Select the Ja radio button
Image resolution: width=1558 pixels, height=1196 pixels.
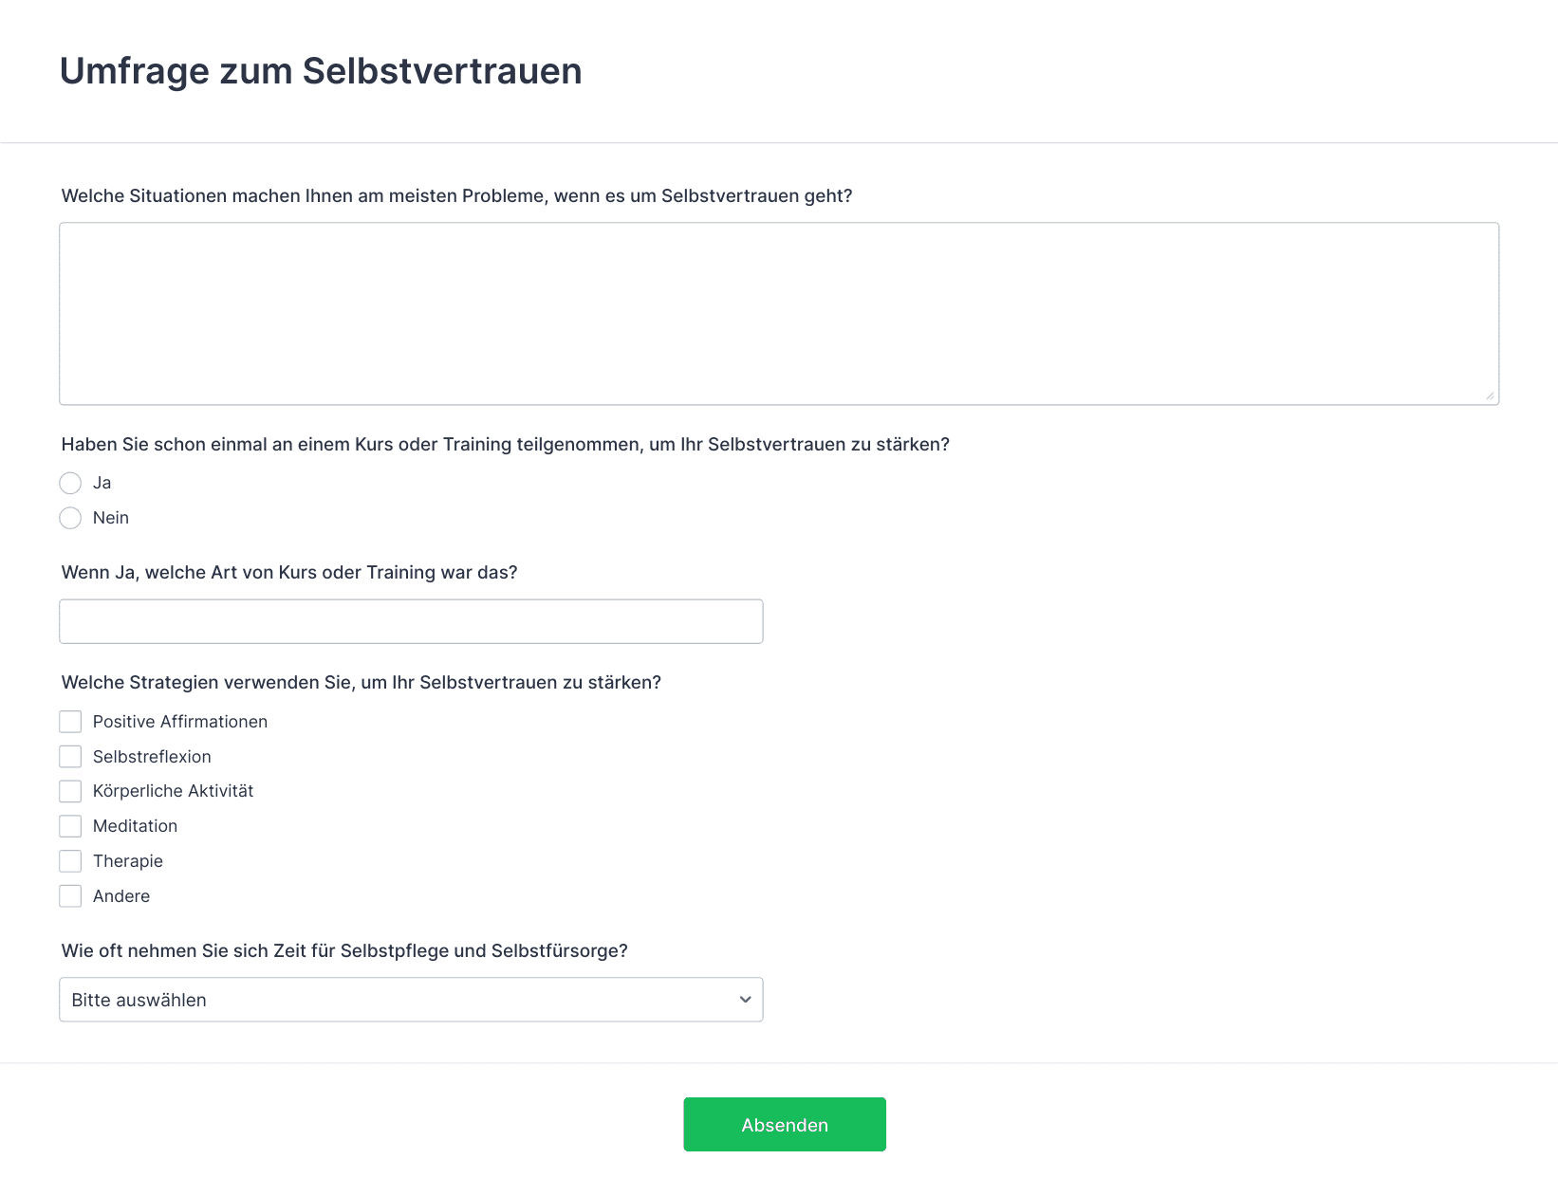pos(70,483)
